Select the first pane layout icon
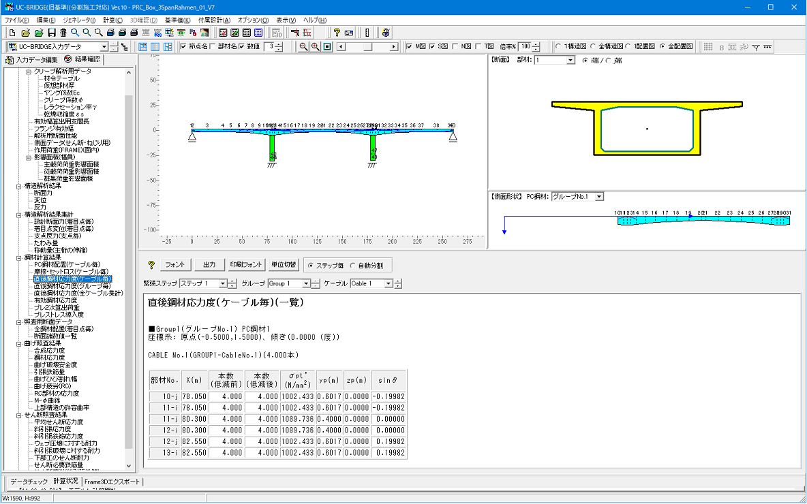Screen dimensions: 807x504 pyautogui.click(x=144, y=47)
